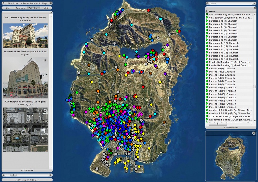This screenshot has width=258, height=182.
Task: Click the selected white-outlined green pin on the map
Action: point(130,113)
